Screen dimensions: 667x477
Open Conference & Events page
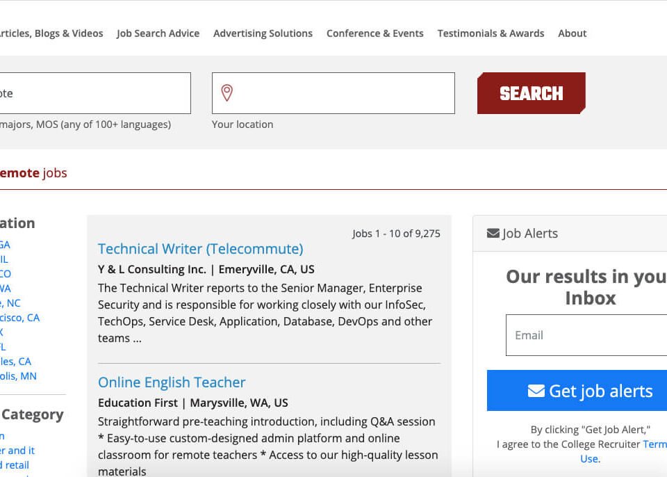pyautogui.click(x=374, y=33)
